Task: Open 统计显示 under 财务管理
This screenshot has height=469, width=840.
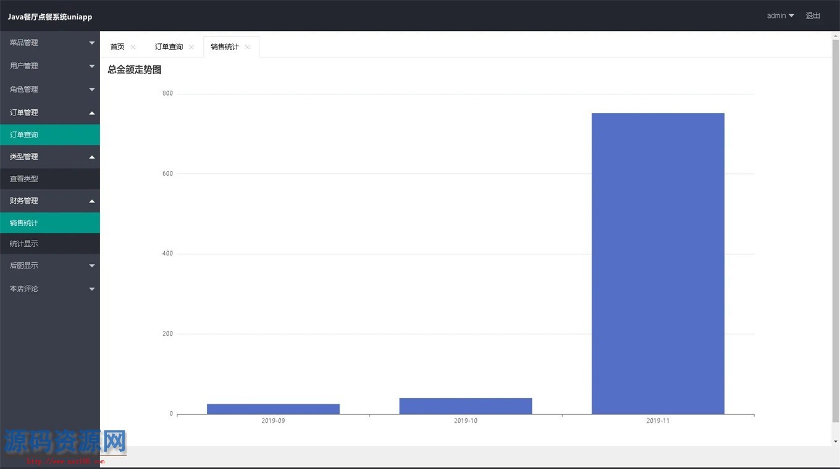Action: pos(49,244)
